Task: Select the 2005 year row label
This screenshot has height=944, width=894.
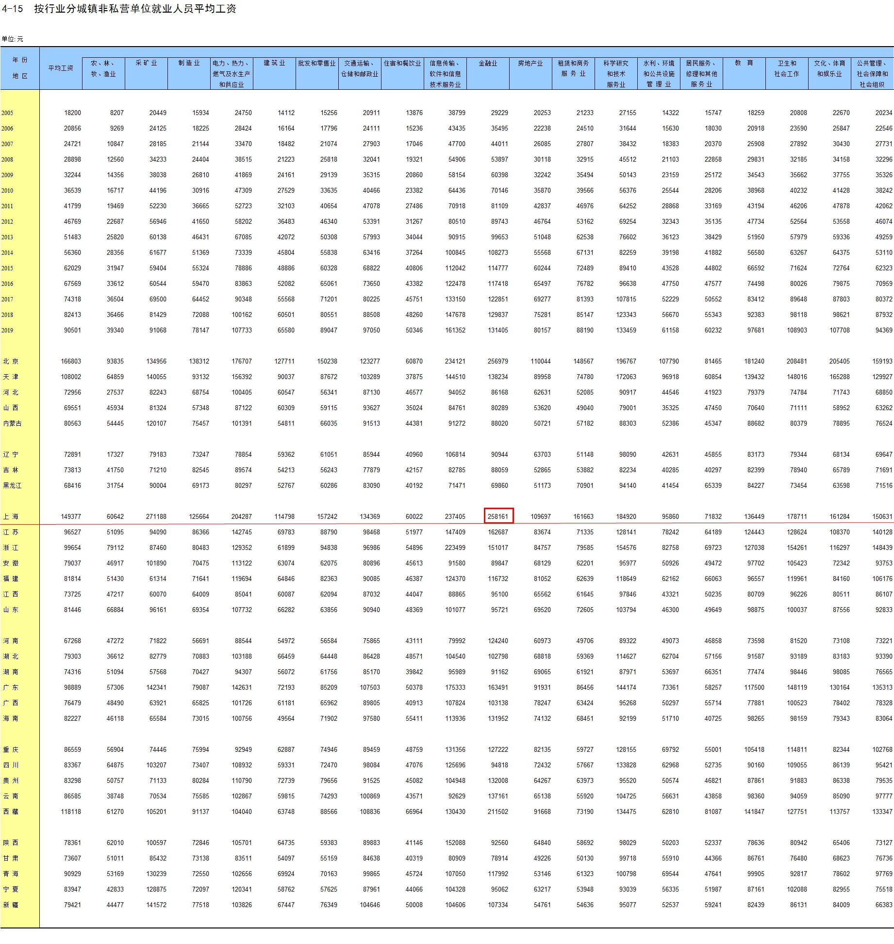Action: pos(7,113)
